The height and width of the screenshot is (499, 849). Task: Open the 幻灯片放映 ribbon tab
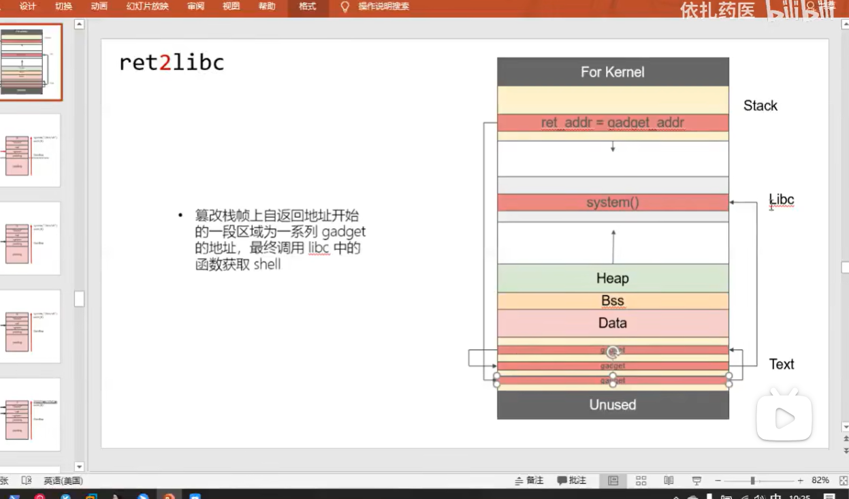(147, 6)
